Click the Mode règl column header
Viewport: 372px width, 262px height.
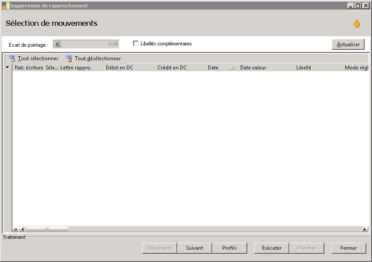pyautogui.click(x=356, y=68)
